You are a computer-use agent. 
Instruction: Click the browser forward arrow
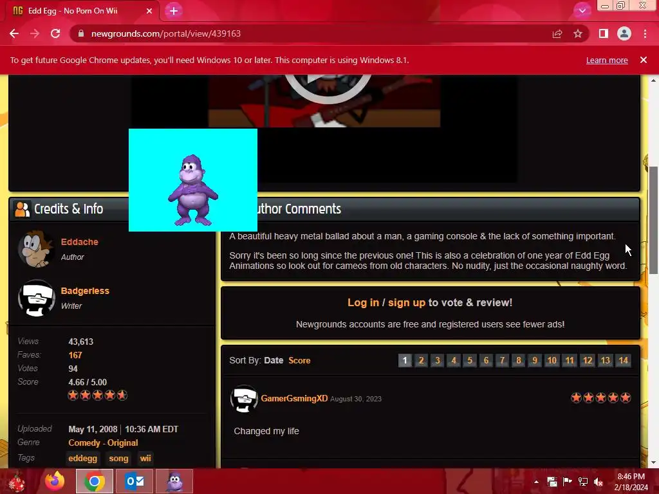coord(35,33)
